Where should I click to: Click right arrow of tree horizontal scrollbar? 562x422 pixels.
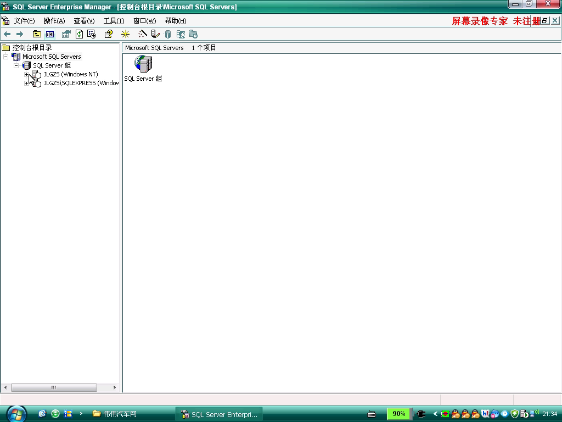[114, 387]
